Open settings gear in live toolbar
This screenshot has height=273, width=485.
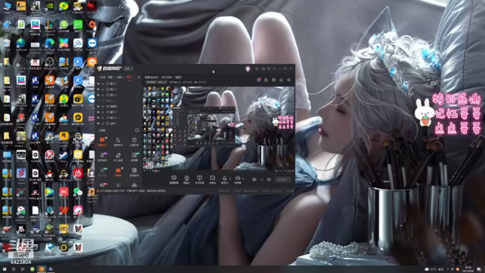pos(269,179)
